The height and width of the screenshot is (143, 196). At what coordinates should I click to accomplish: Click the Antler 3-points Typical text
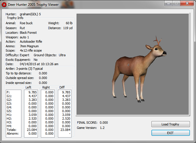click(24, 69)
